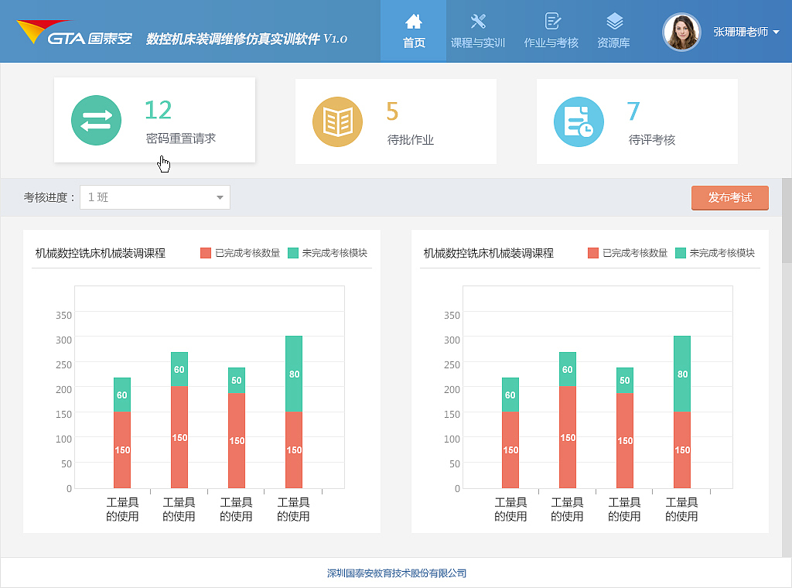This screenshot has height=588, width=792.
Task: Click the number 5 pending homework count
Action: coord(392,111)
